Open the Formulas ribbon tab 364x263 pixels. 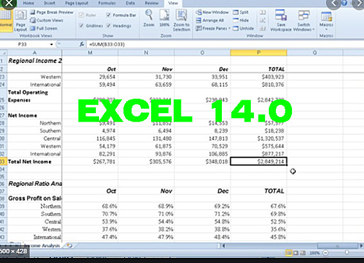tap(107, 3)
